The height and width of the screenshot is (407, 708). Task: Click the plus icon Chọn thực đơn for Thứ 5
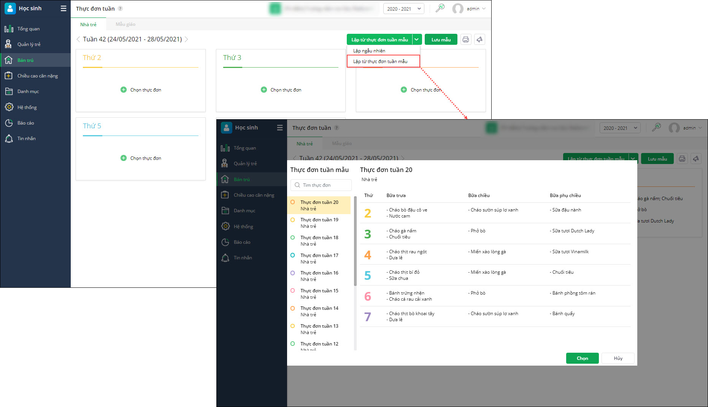click(x=124, y=158)
